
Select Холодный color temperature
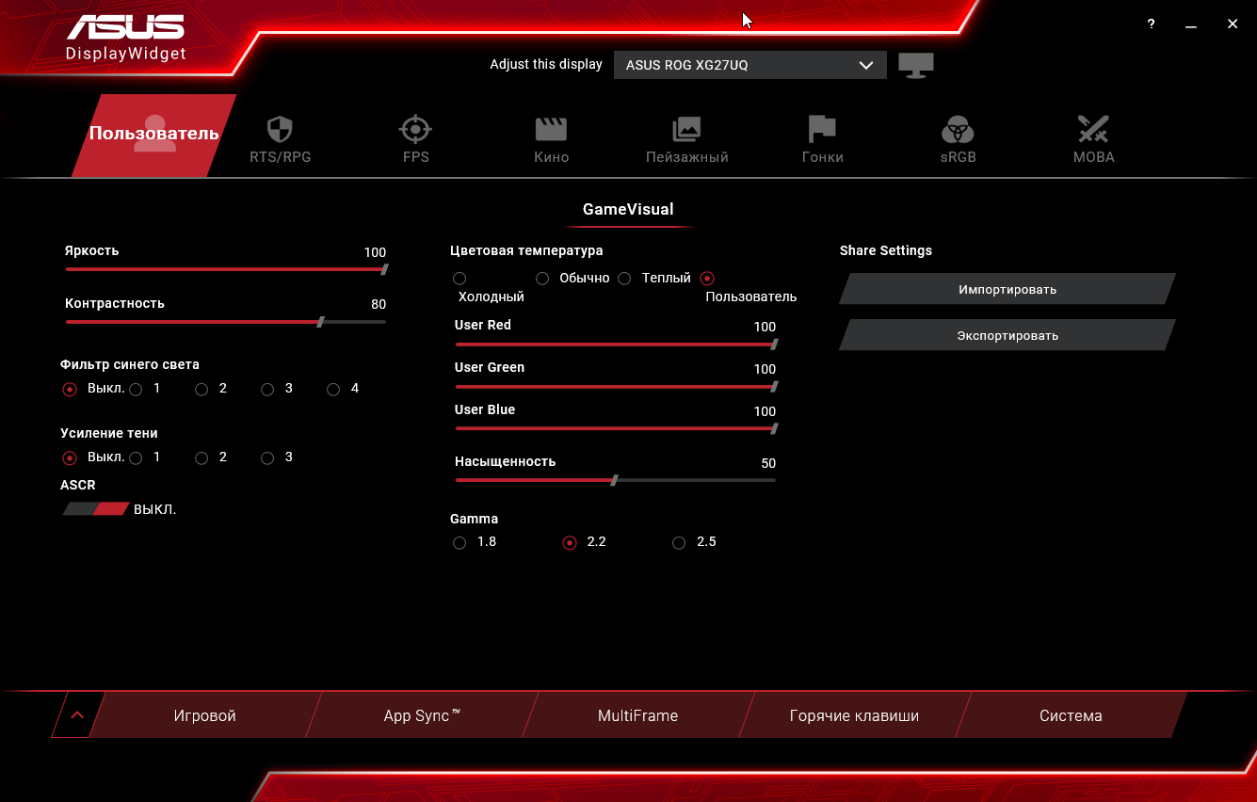pos(459,279)
